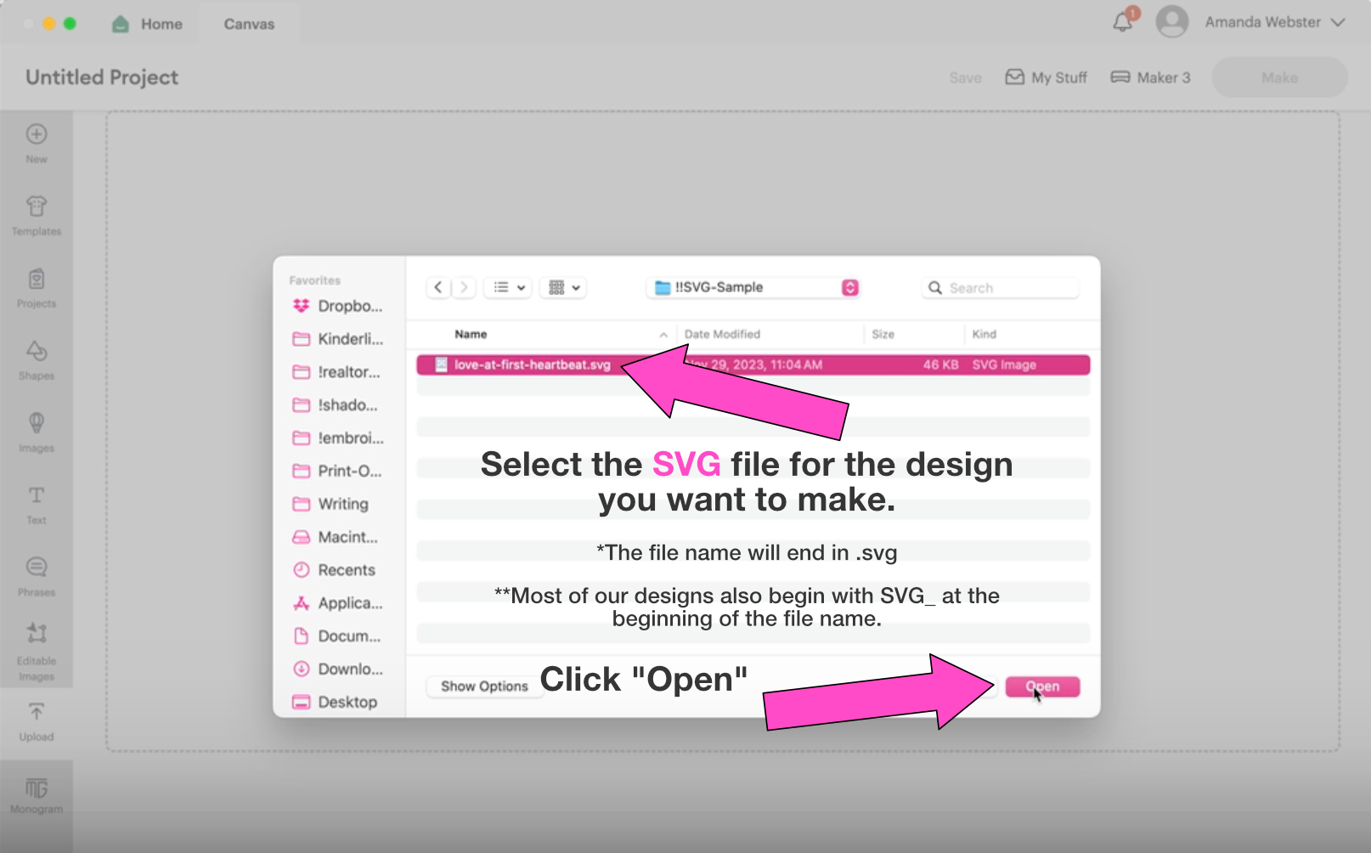This screenshot has height=853, width=1371.
Task: Open the notifications bell
Action: [x=1123, y=22]
